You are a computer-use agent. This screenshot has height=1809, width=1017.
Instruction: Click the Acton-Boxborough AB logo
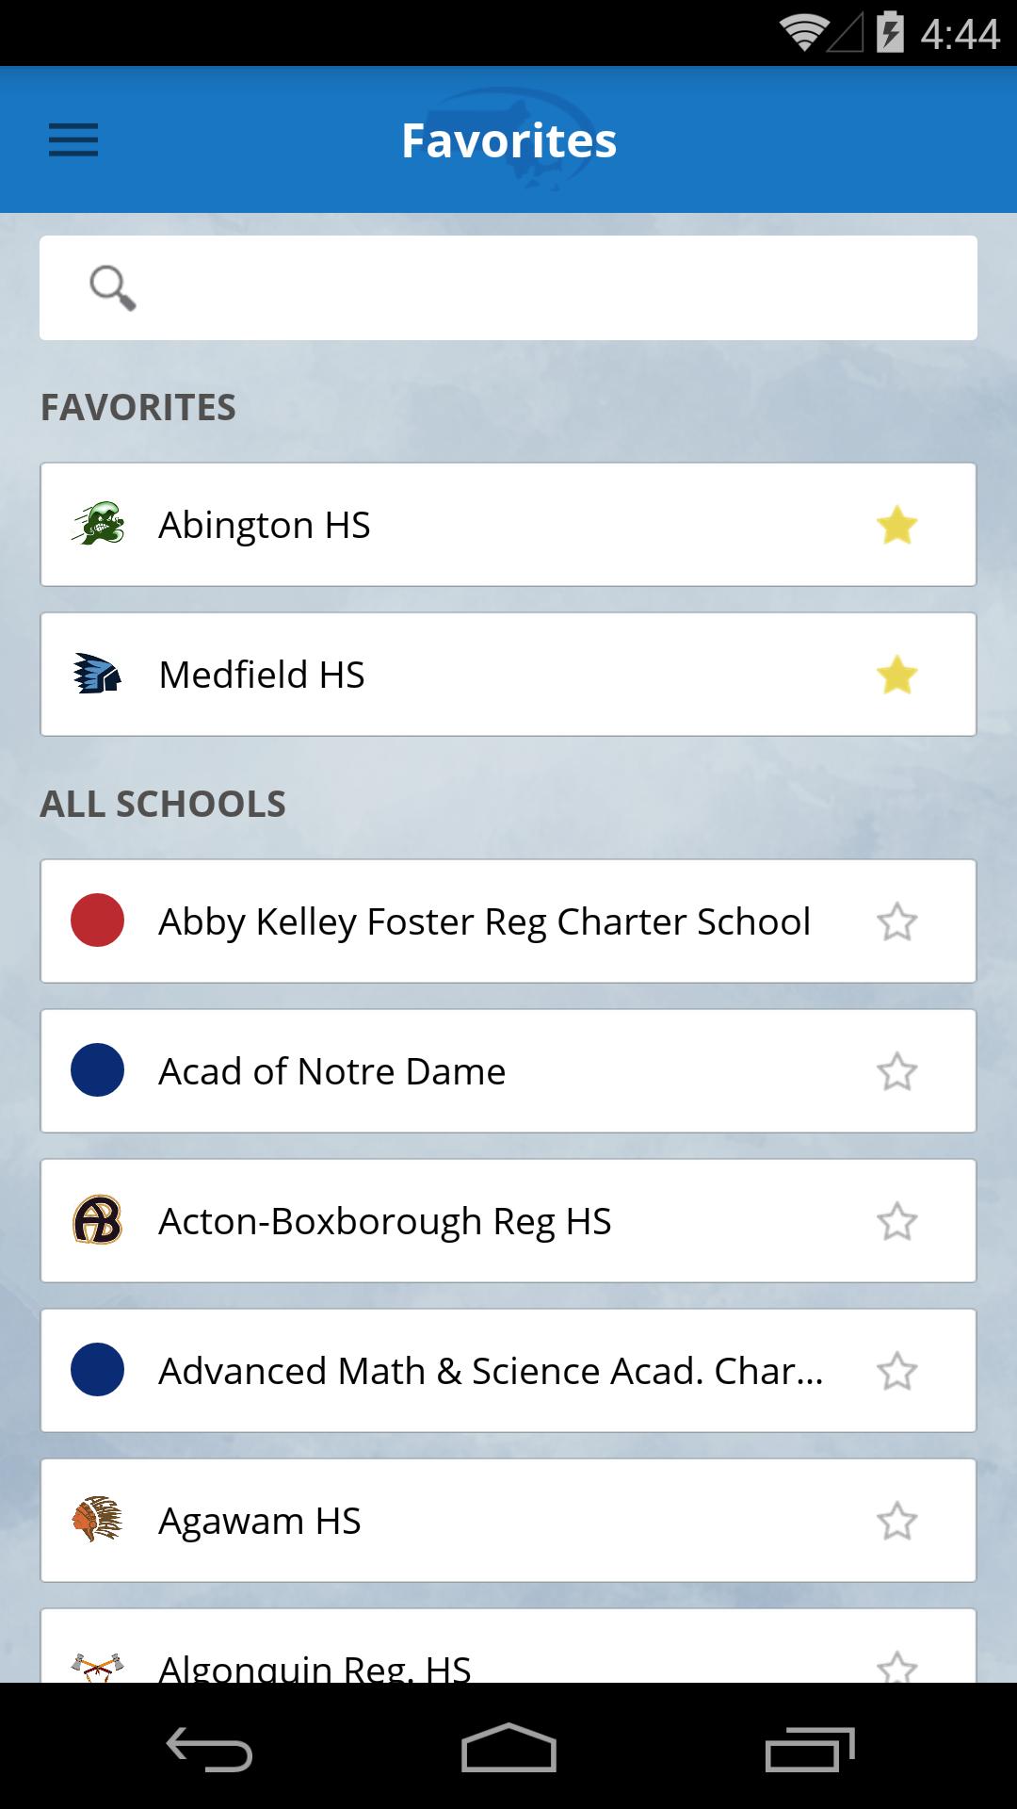click(98, 1220)
